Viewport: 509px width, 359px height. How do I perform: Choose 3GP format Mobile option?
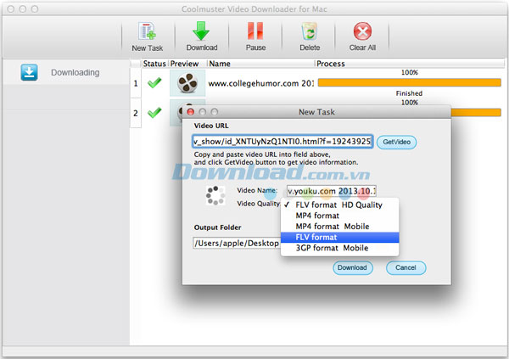click(x=339, y=248)
